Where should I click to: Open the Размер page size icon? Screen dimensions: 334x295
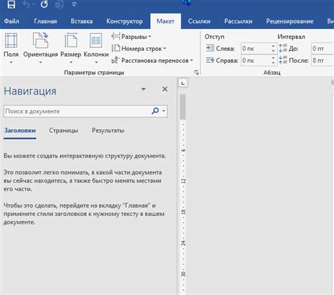(70, 40)
